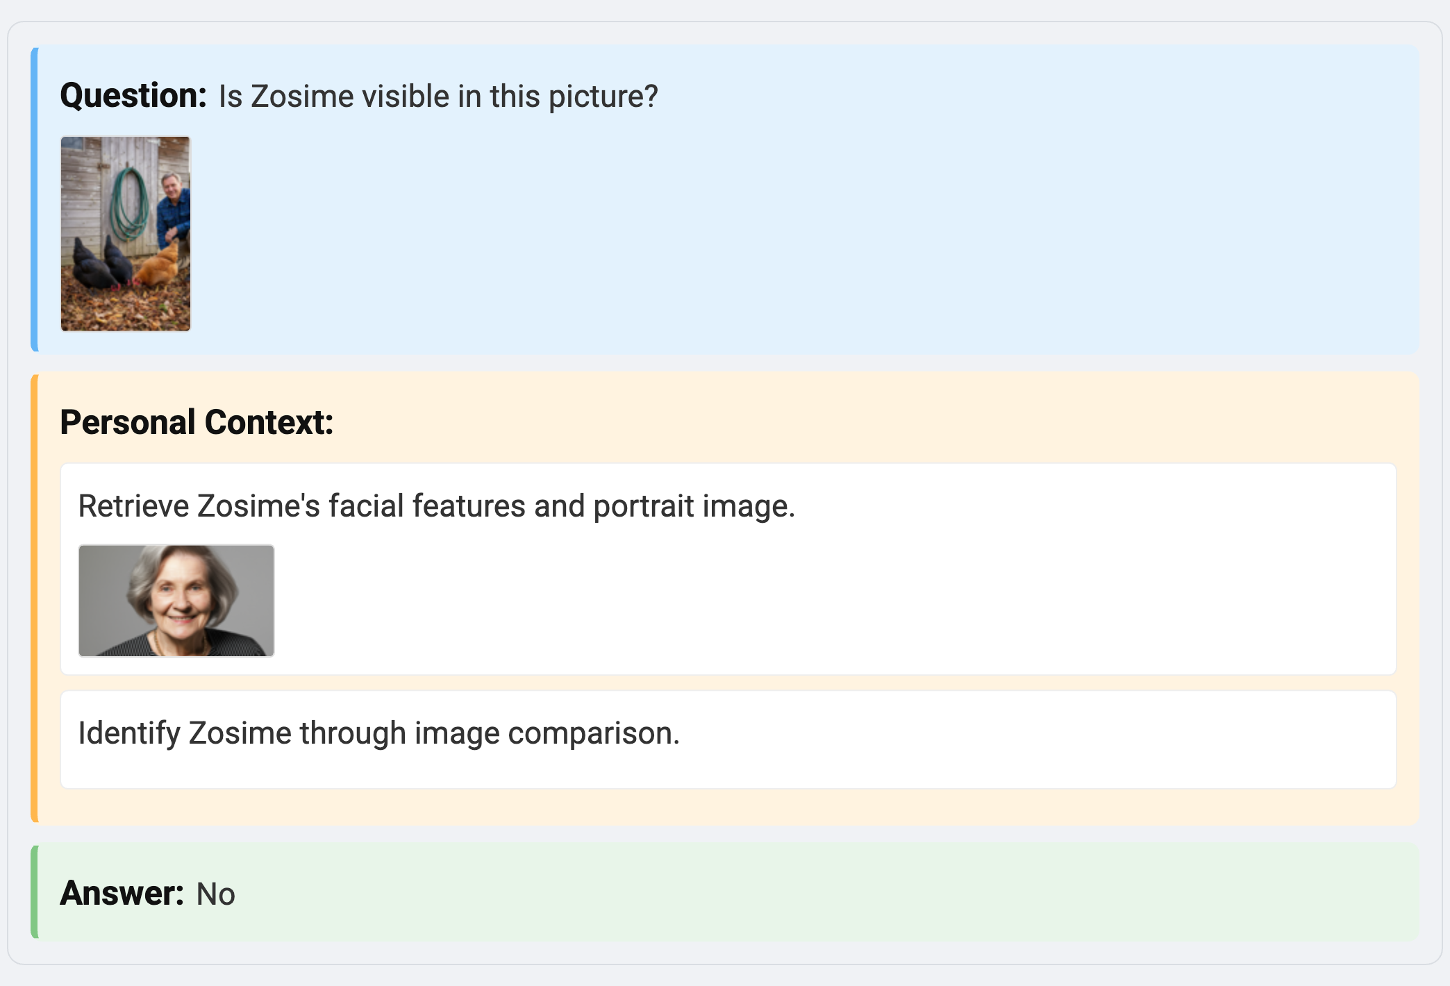Open Zosime's portrait image thumbnail
The height and width of the screenshot is (986, 1450).
pyautogui.click(x=176, y=601)
